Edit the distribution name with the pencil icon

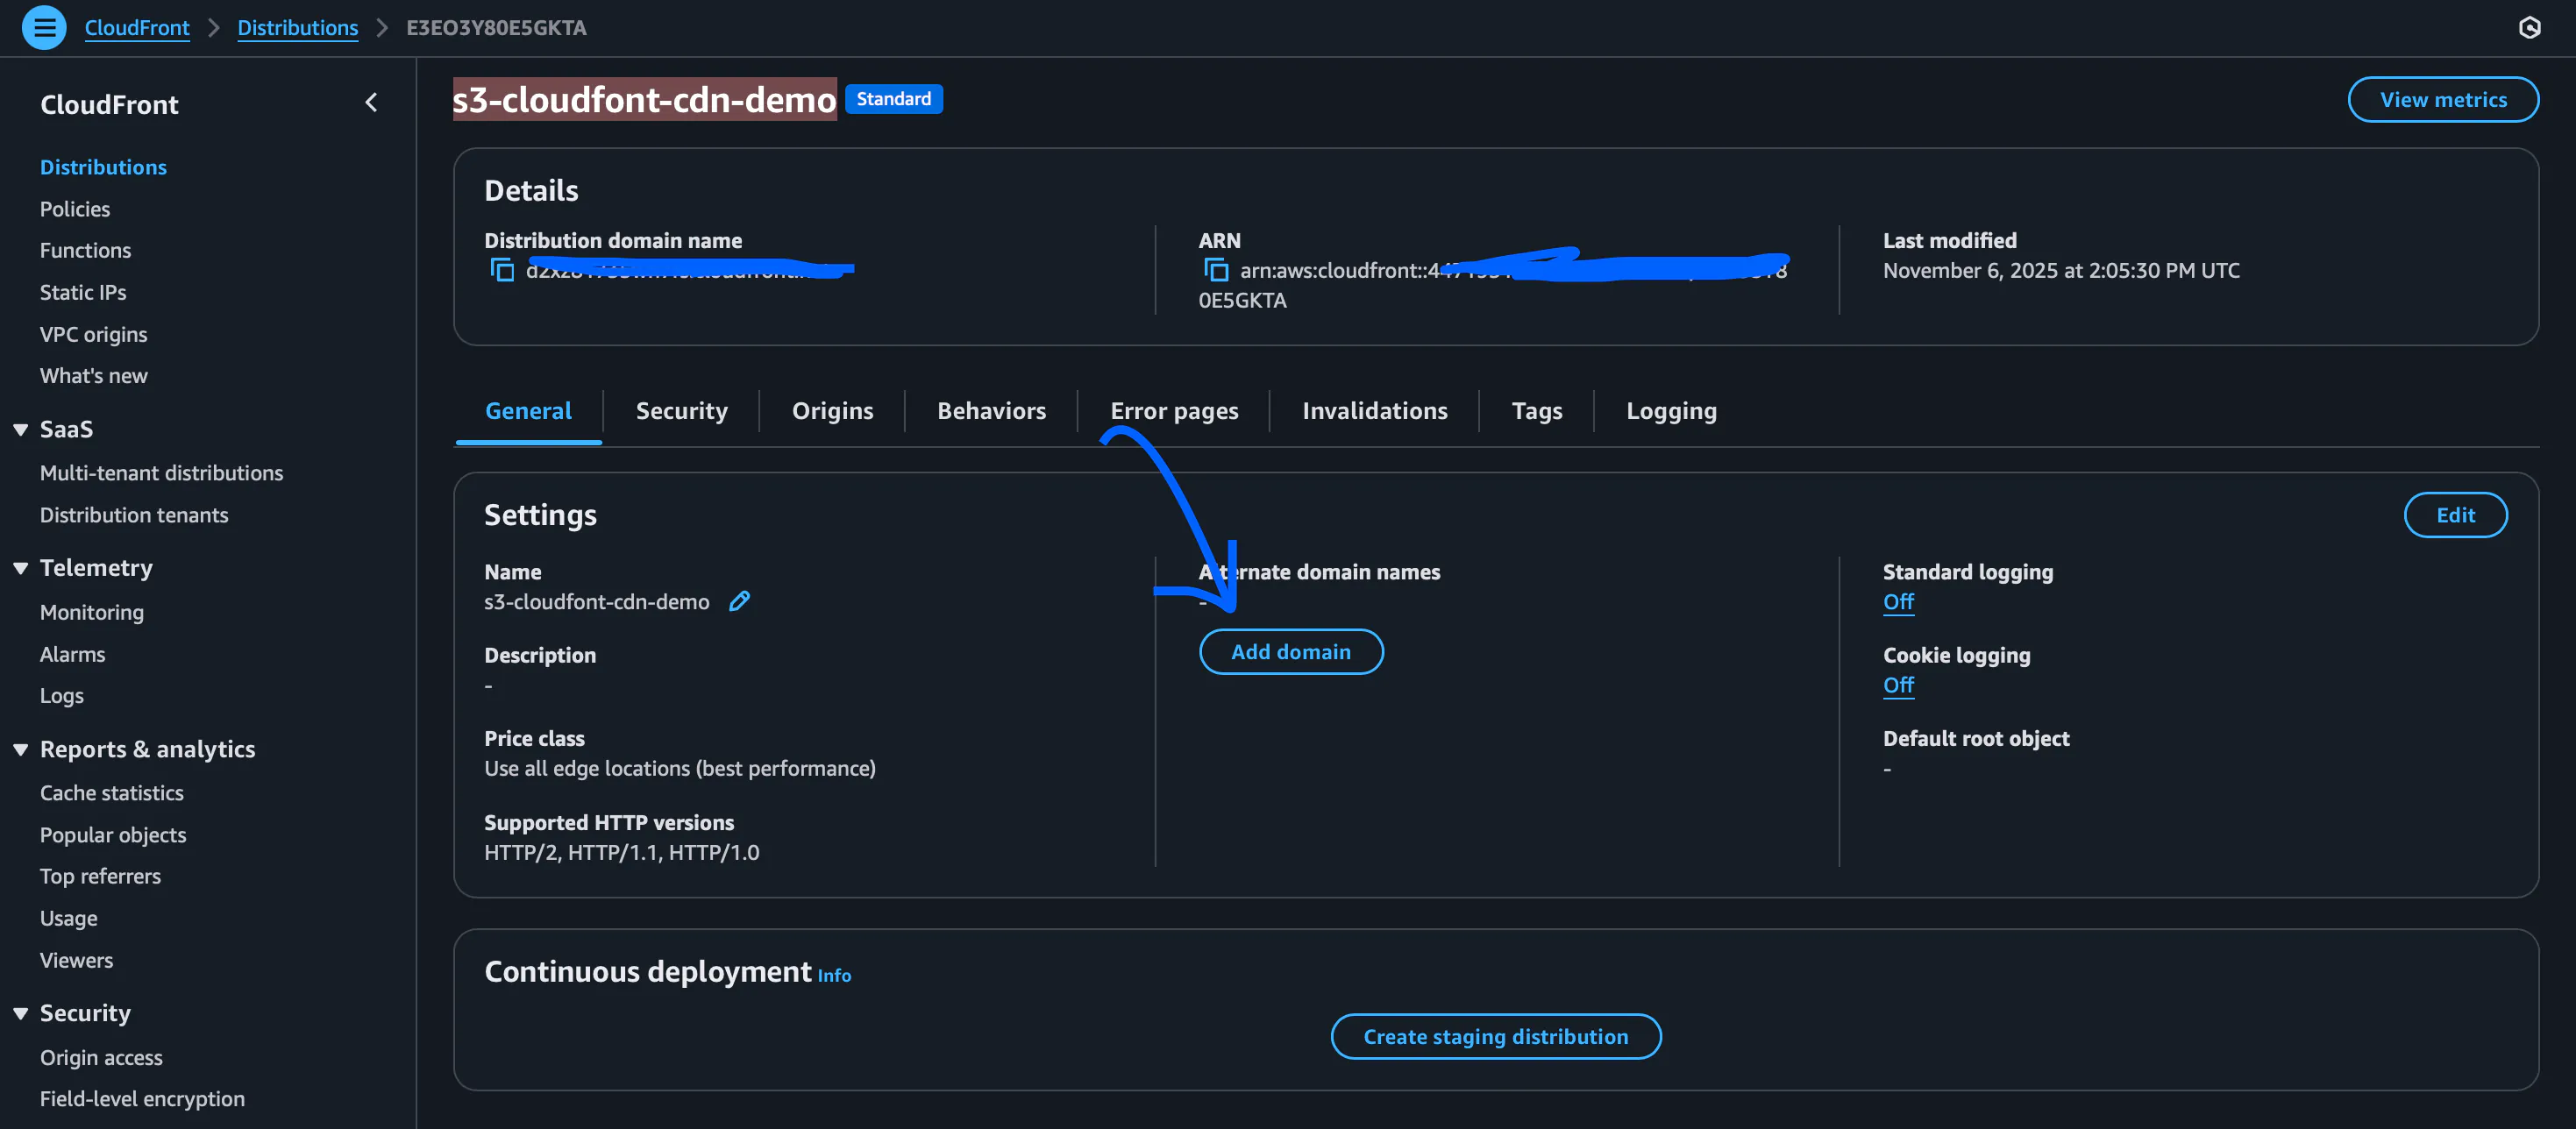(x=740, y=601)
